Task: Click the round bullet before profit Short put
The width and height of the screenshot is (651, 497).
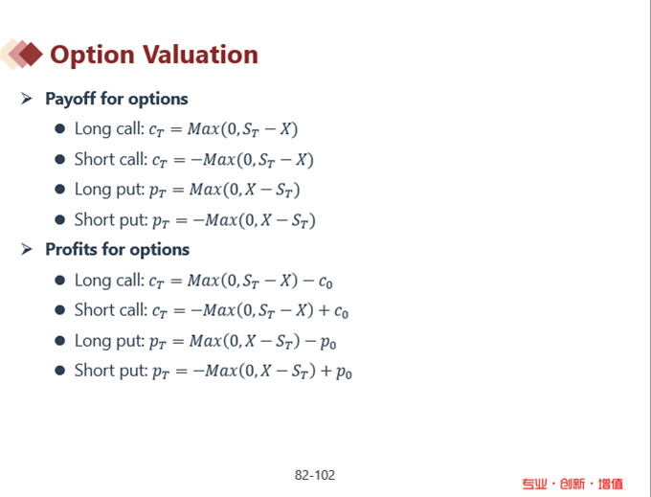Action: click(x=59, y=371)
